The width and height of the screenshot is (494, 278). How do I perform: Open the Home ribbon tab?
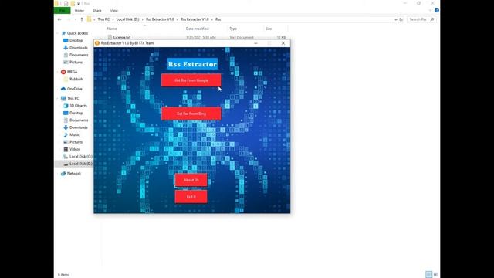(80, 10)
